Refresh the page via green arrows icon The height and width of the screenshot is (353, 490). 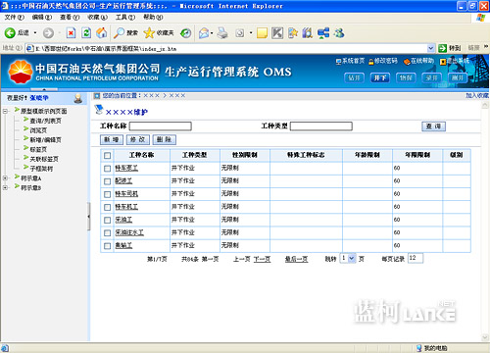point(86,32)
